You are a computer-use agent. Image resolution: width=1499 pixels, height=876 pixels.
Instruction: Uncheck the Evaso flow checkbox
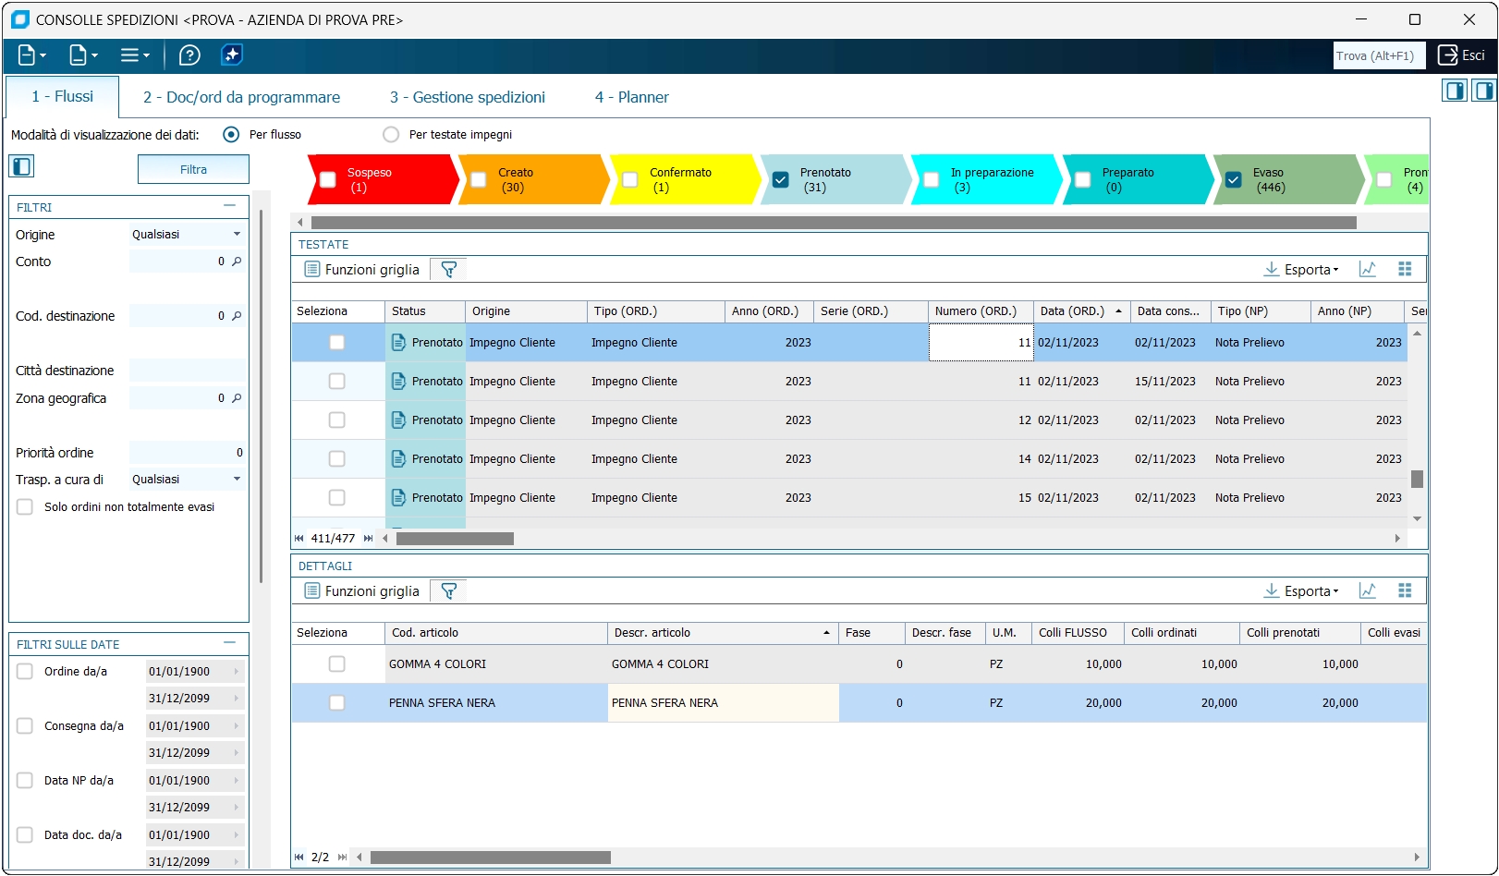point(1234,180)
